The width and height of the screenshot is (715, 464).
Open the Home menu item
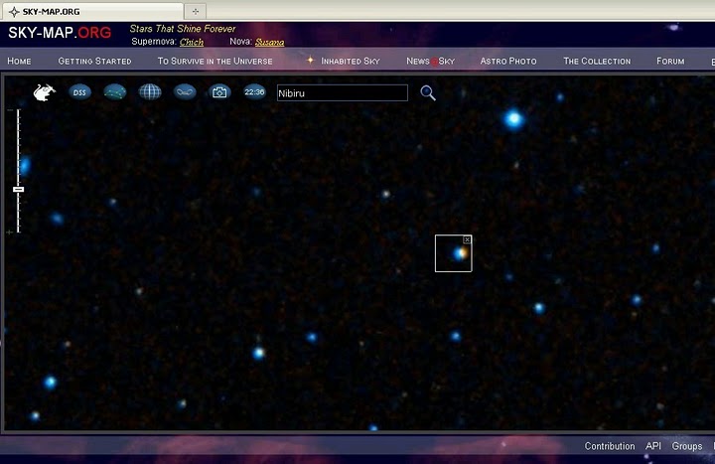coord(19,61)
